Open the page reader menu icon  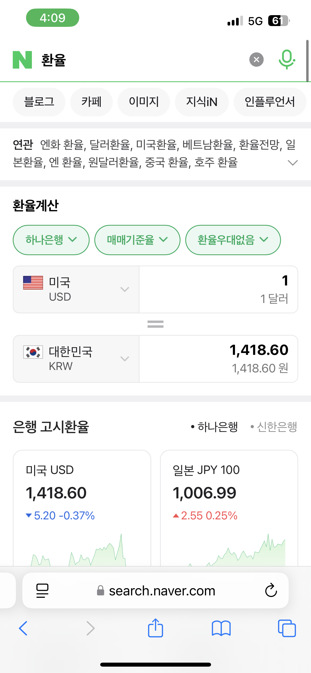[42, 591]
